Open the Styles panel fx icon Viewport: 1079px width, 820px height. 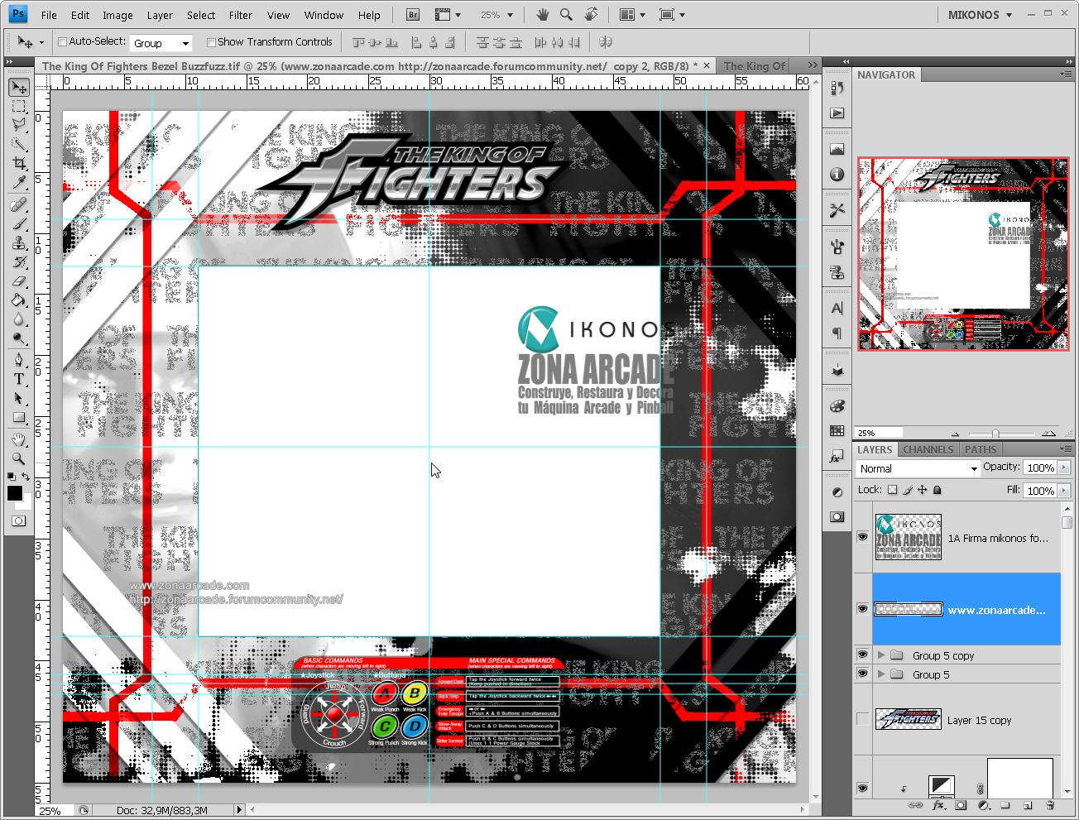pos(837,456)
